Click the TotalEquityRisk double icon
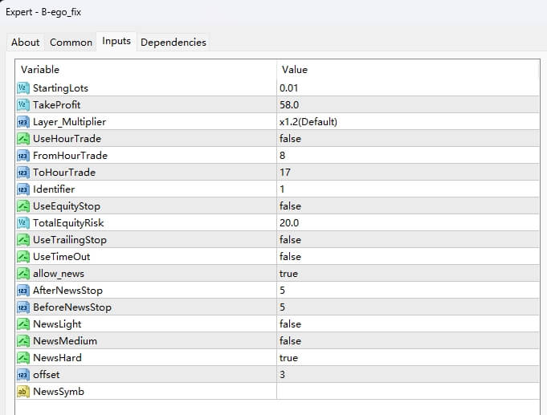The image size is (547, 415). tap(22, 222)
